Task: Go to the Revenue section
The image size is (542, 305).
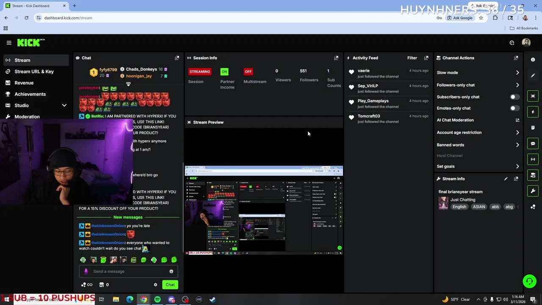Action: [x=35, y=83]
